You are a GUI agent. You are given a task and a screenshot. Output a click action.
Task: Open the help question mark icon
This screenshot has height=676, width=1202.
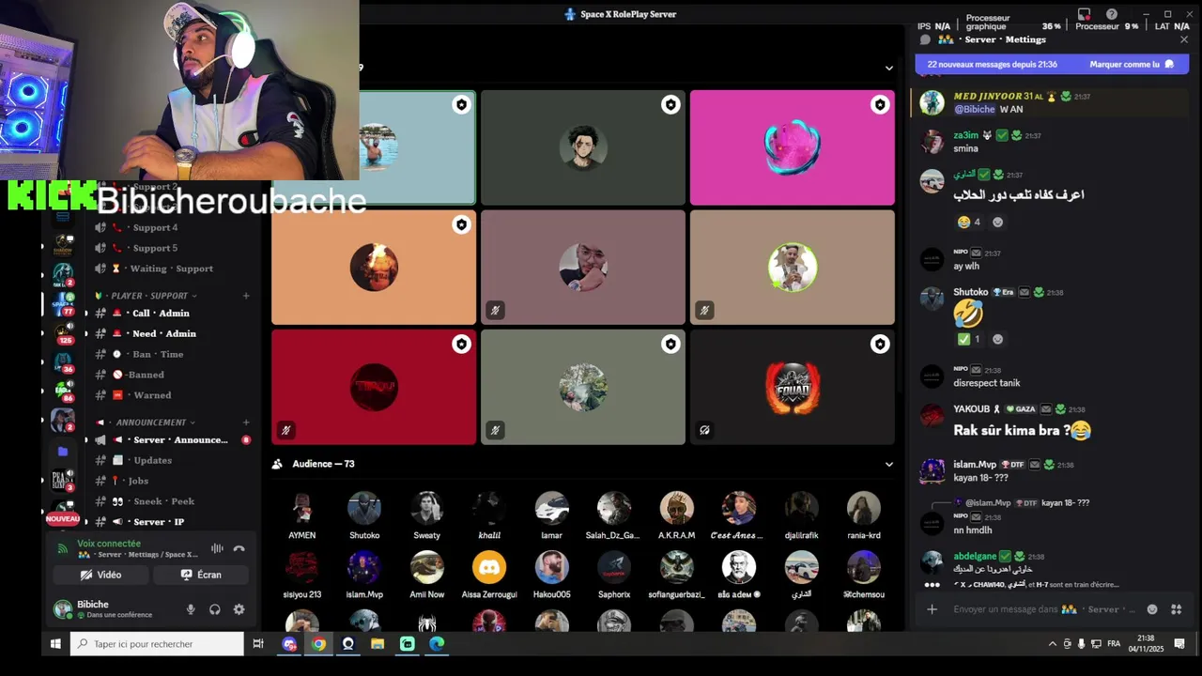(x=1112, y=14)
